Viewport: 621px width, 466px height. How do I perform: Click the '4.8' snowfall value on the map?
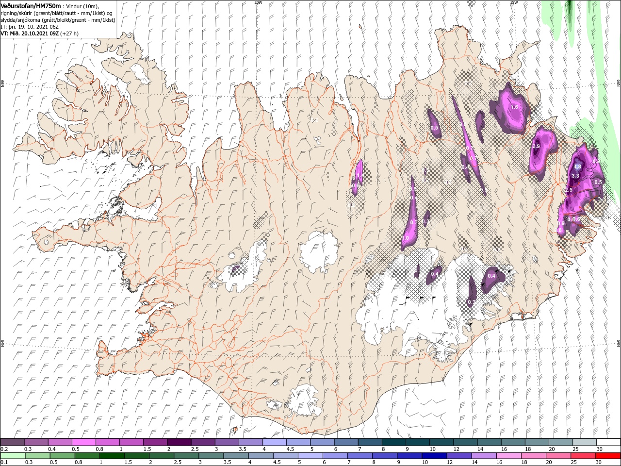click(x=577, y=166)
